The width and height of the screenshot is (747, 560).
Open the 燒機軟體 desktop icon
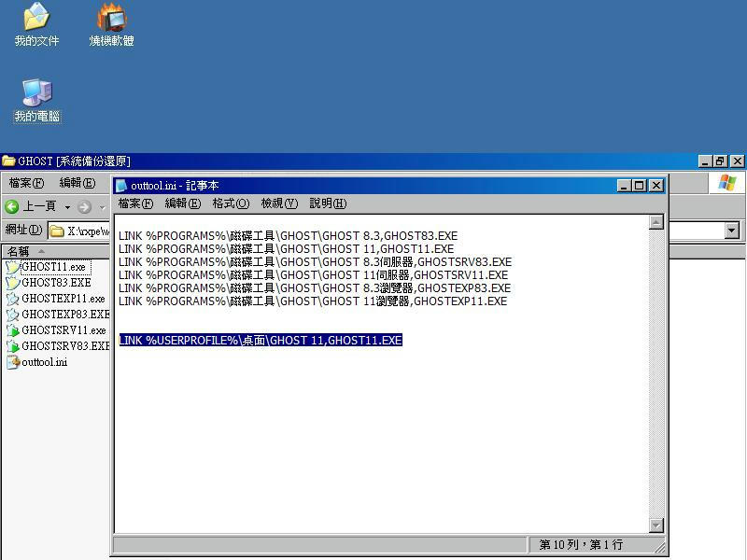[111, 25]
